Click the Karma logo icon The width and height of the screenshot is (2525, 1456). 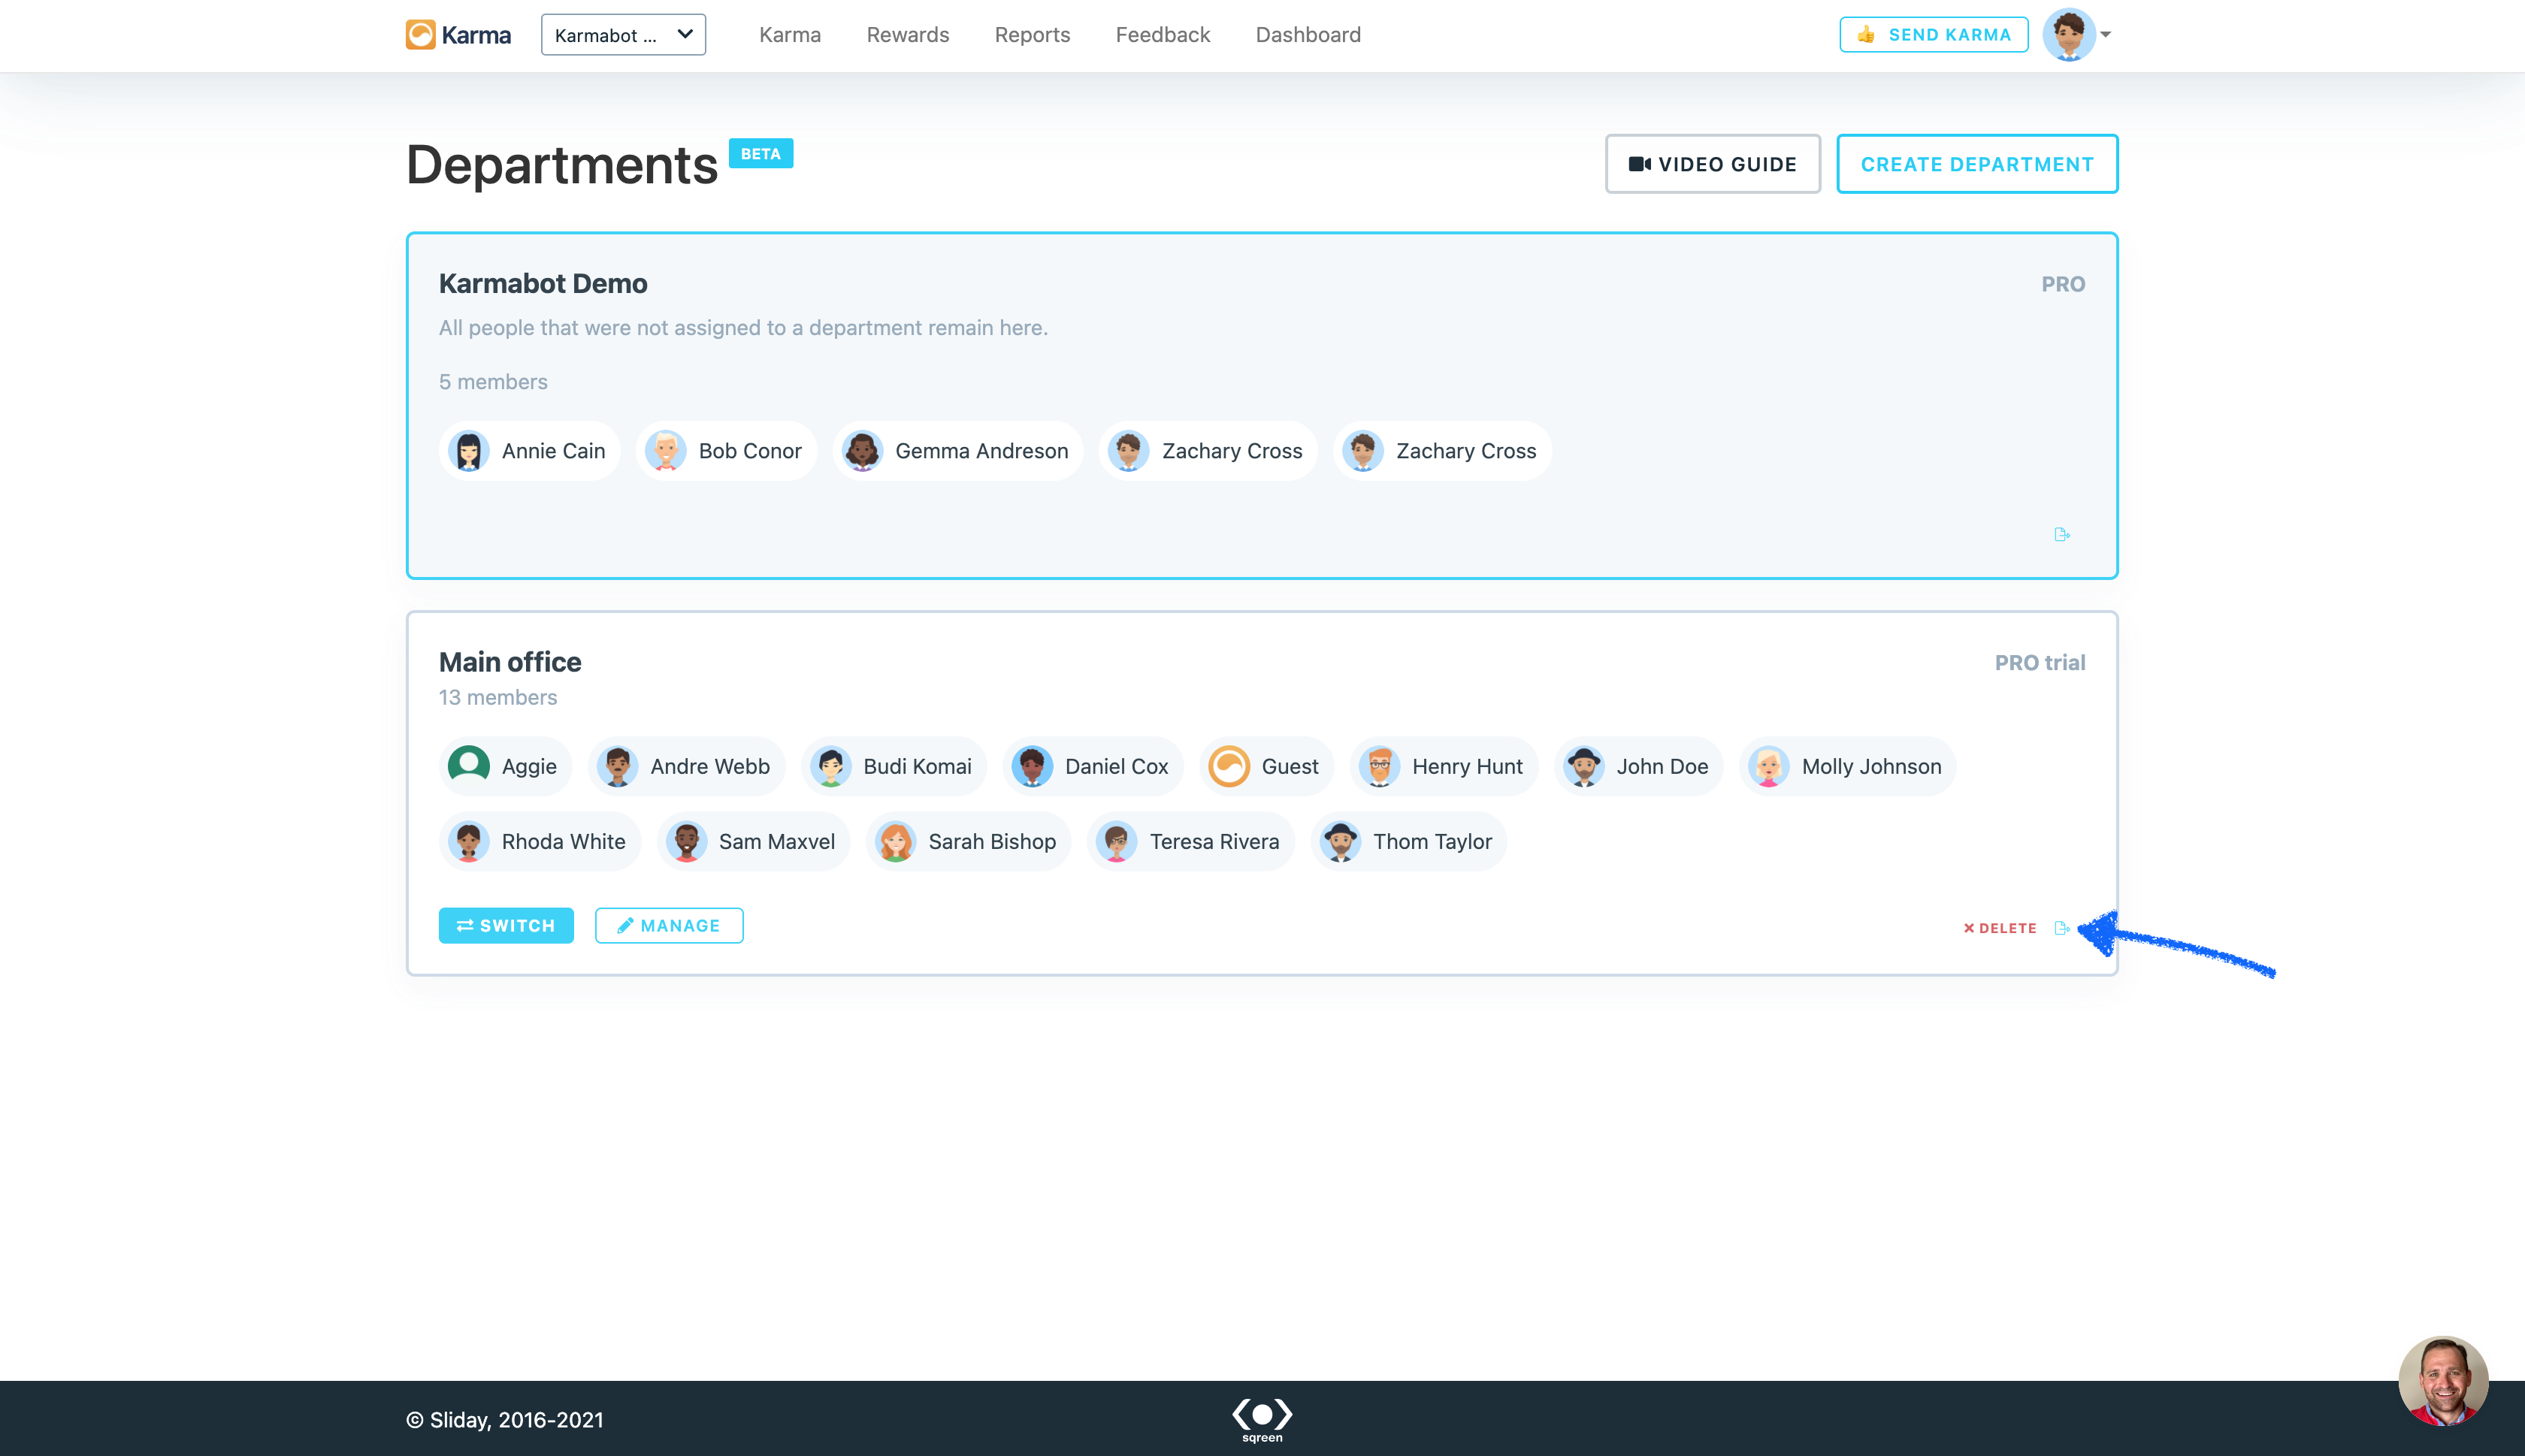pyautogui.click(x=419, y=34)
